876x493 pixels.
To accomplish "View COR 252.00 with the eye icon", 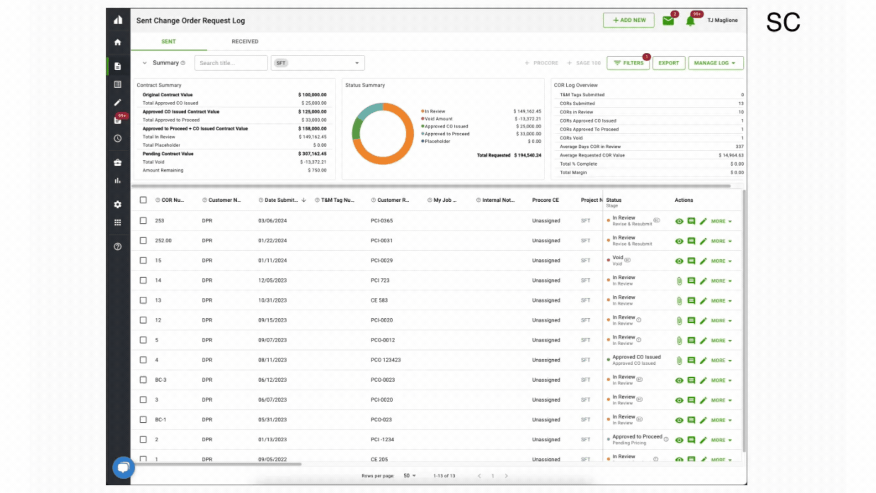I will point(679,241).
